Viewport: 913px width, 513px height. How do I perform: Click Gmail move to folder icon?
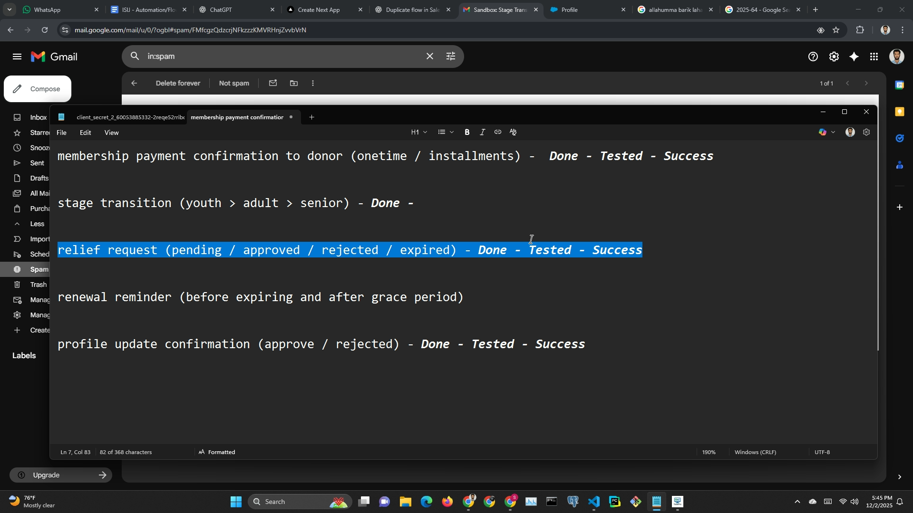pyautogui.click(x=294, y=83)
